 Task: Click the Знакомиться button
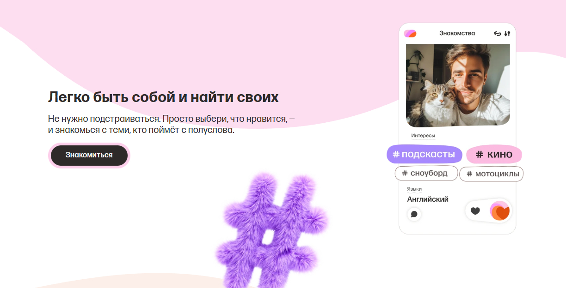pyautogui.click(x=89, y=155)
